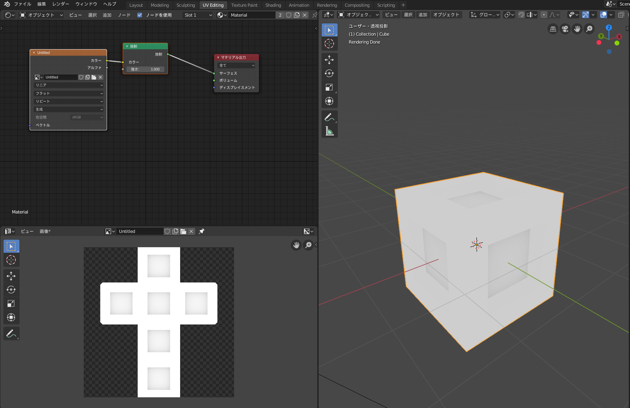
Task: Select the Cursor tool in image editor
Action: pos(11,260)
